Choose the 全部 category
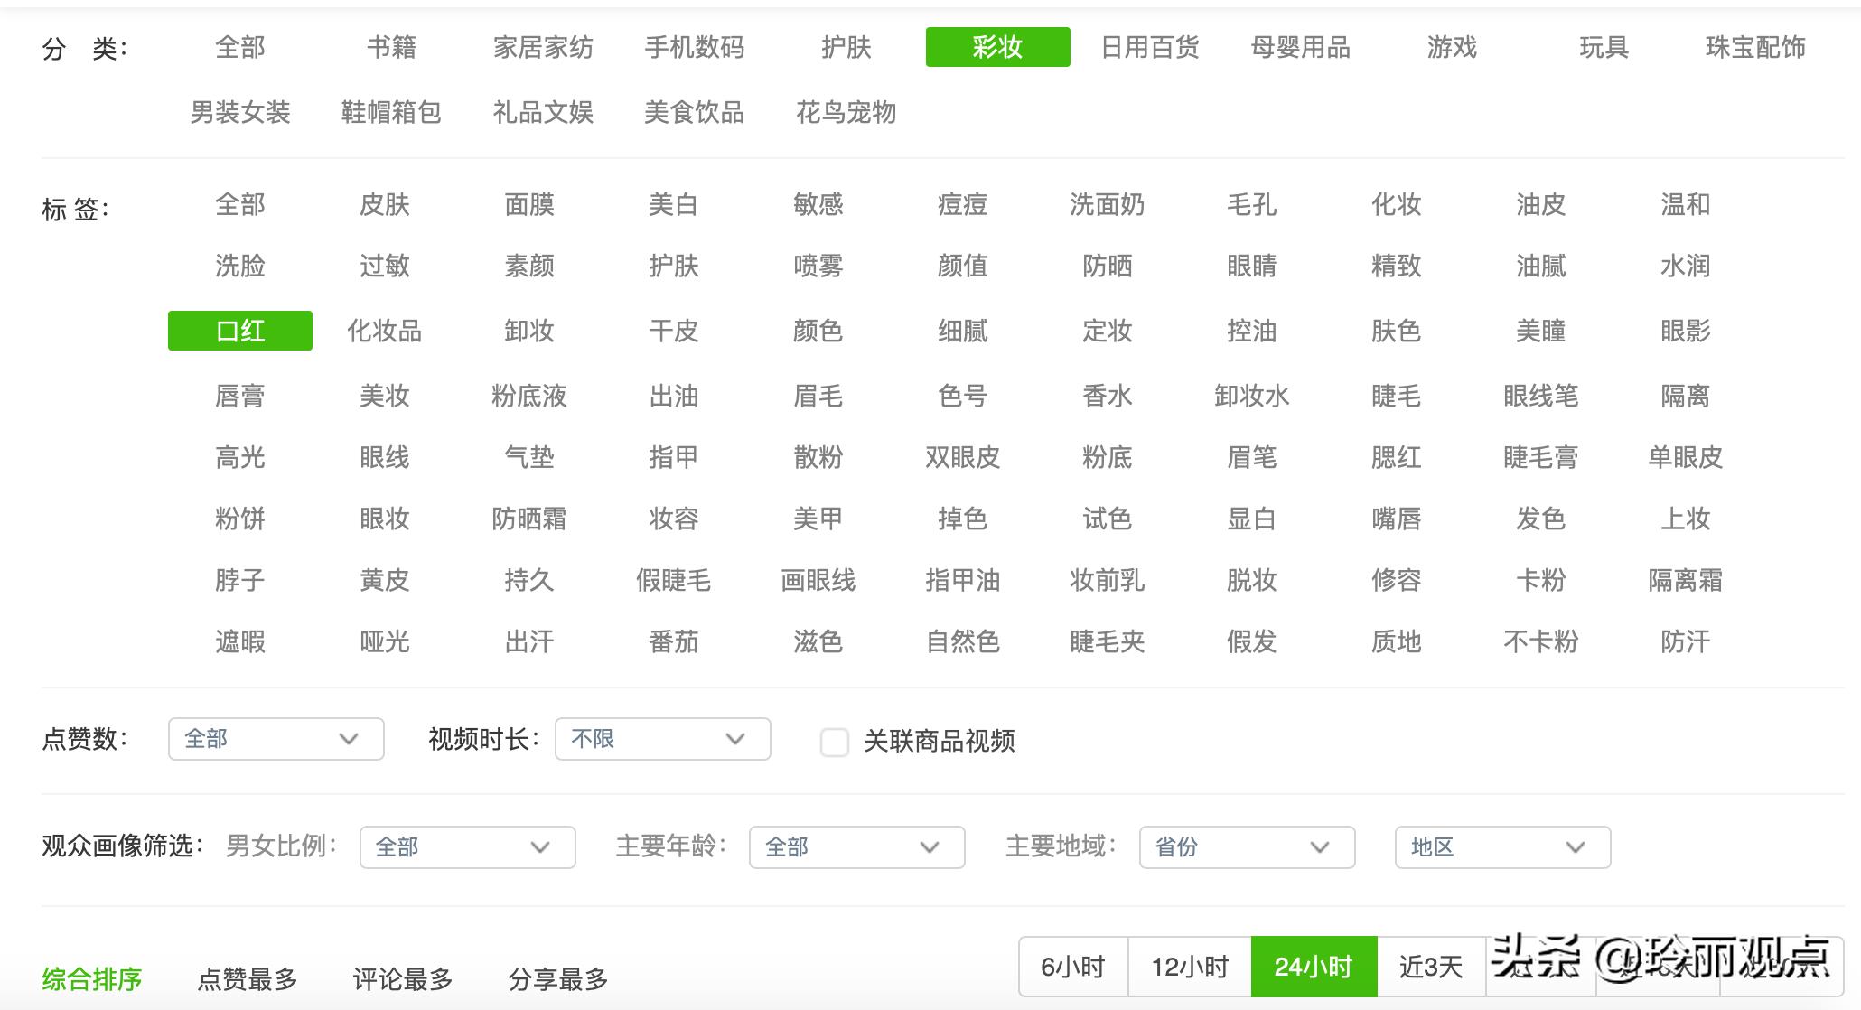The image size is (1861, 1010). (x=240, y=47)
